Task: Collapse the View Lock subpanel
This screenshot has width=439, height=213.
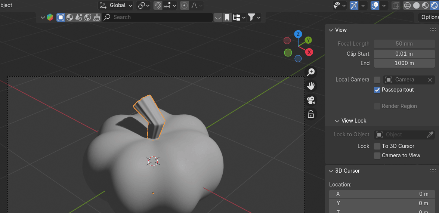Action: 337,121
